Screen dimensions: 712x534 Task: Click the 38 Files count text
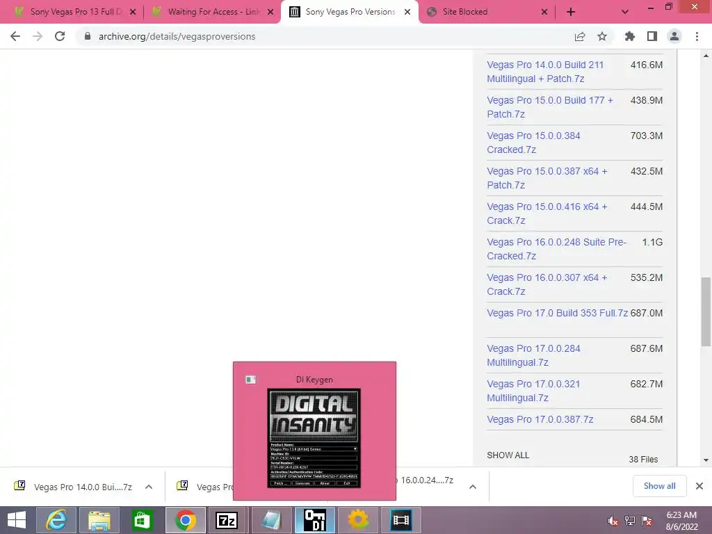pos(643,459)
